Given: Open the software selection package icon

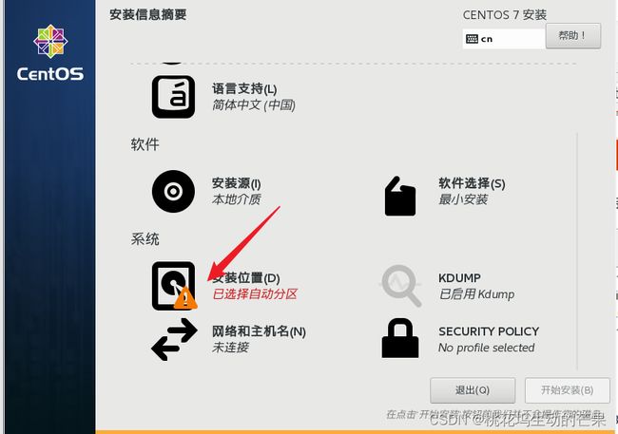Looking at the screenshot, I should [x=400, y=197].
